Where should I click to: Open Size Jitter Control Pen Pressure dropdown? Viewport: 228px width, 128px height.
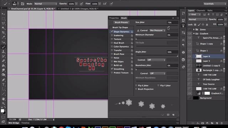(157, 31)
